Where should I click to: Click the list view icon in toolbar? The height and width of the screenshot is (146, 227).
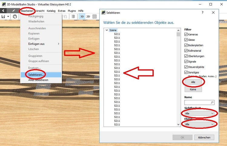click(x=74, y=17)
